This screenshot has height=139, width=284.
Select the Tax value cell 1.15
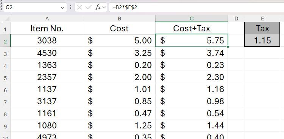tap(262, 40)
